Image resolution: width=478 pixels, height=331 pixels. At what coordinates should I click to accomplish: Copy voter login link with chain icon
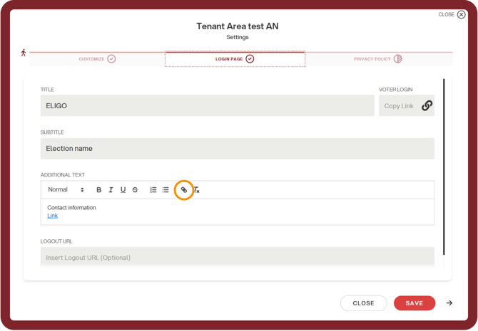tap(427, 105)
